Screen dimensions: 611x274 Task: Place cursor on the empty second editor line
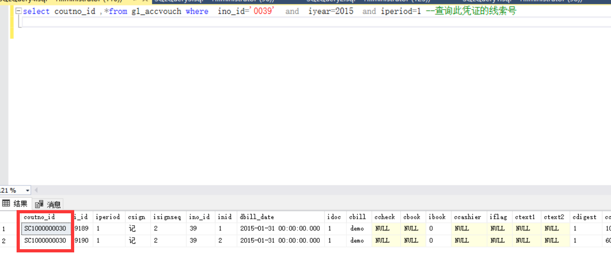[184, 22]
